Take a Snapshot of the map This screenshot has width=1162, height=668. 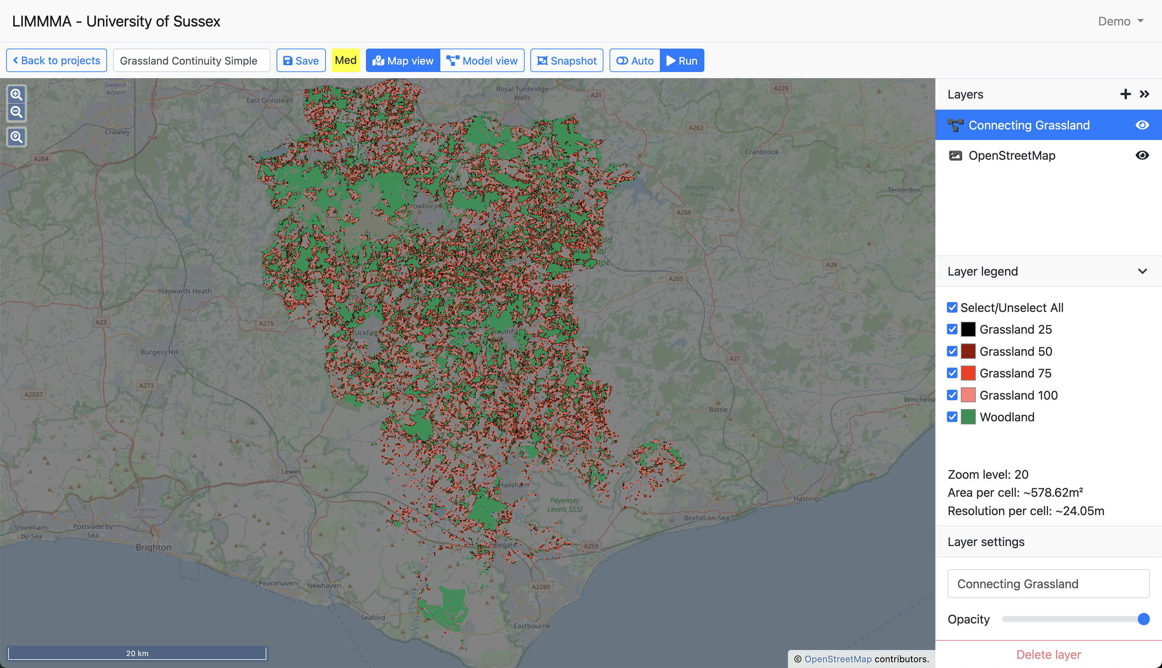pos(566,60)
